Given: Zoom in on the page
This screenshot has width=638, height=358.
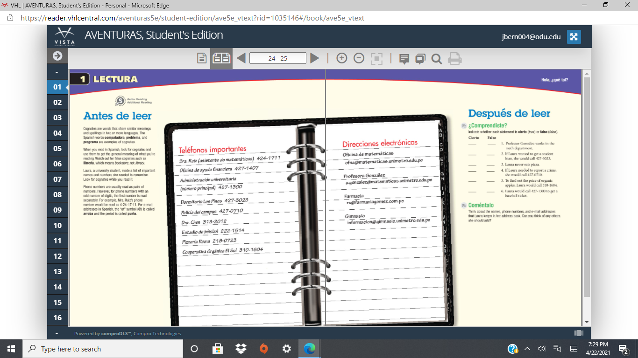Looking at the screenshot, I should click(x=342, y=58).
